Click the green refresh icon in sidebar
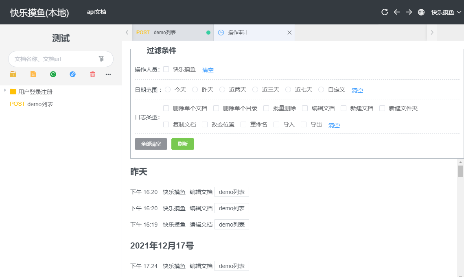The width and height of the screenshot is (464, 277). tap(53, 74)
